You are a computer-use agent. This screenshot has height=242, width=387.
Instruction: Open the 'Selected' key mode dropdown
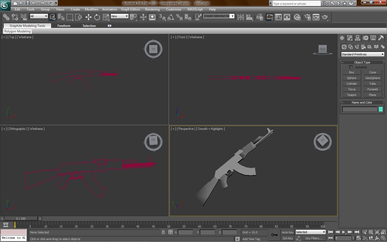click(310, 232)
